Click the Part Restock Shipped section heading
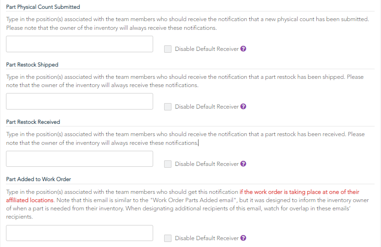381x247 pixels. 32,65
